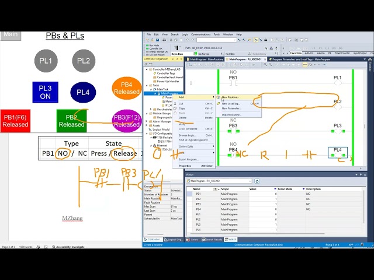Click the PB3 value cell in the Watch table

click(263, 204)
